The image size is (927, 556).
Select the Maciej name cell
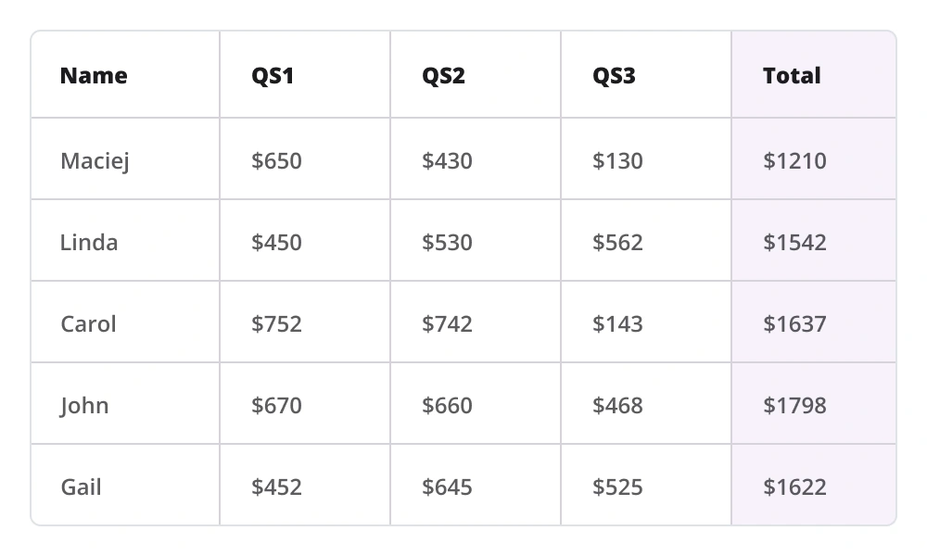[x=95, y=161]
